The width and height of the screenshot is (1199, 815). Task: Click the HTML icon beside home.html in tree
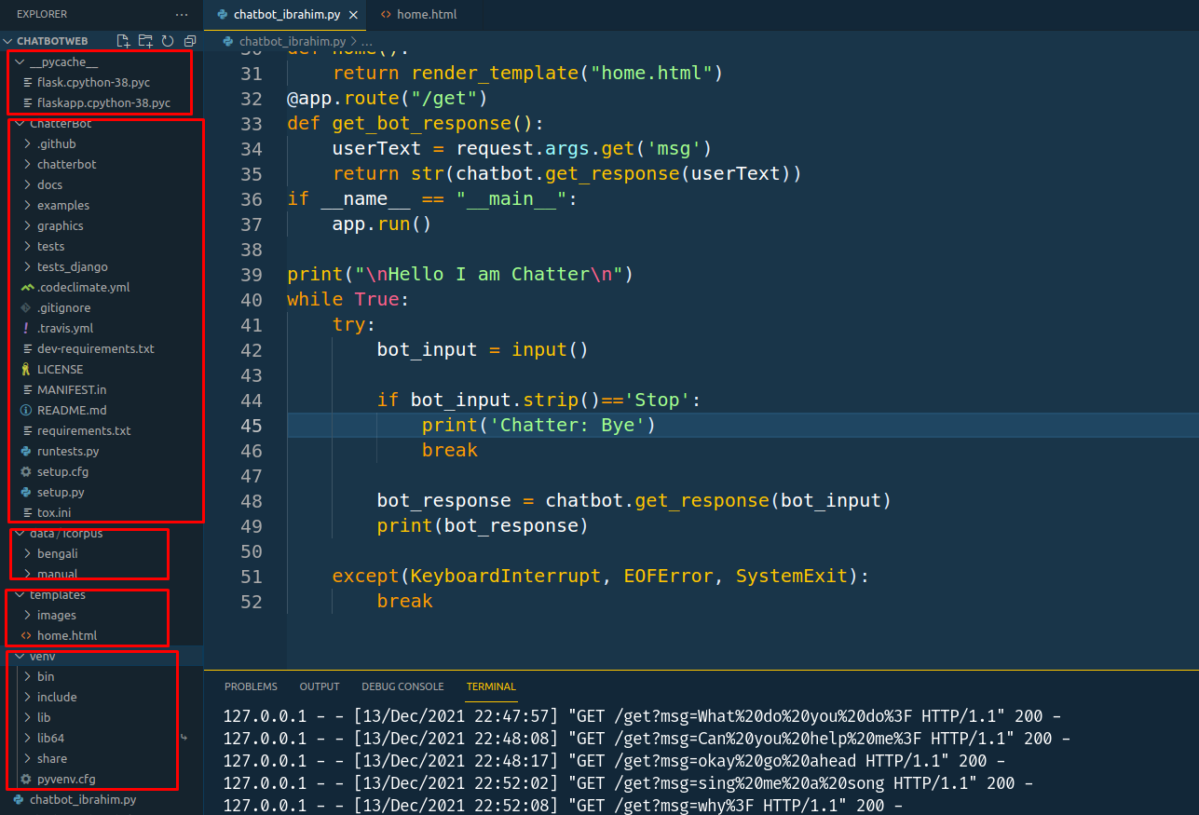(x=26, y=635)
